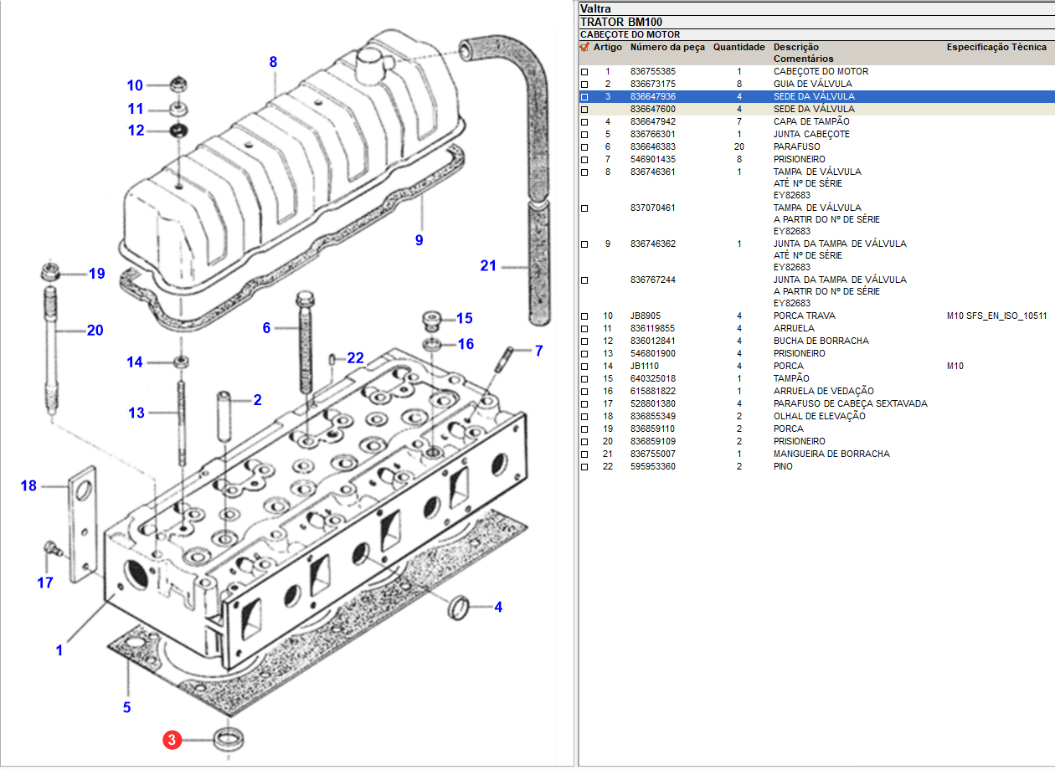Click the red checkmark icon in table header
The width and height of the screenshot is (1055, 770).
[584, 47]
